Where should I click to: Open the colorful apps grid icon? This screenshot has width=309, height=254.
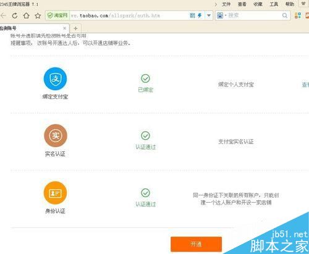tap(298, 15)
